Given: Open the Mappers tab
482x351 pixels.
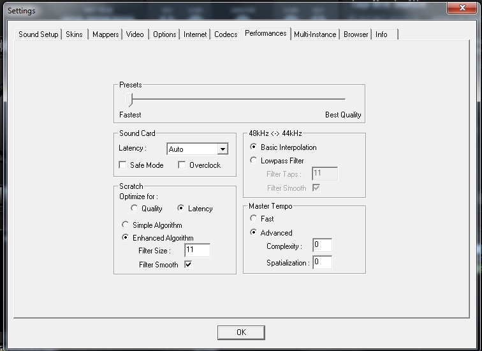Looking at the screenshot, I should (105, 34).
